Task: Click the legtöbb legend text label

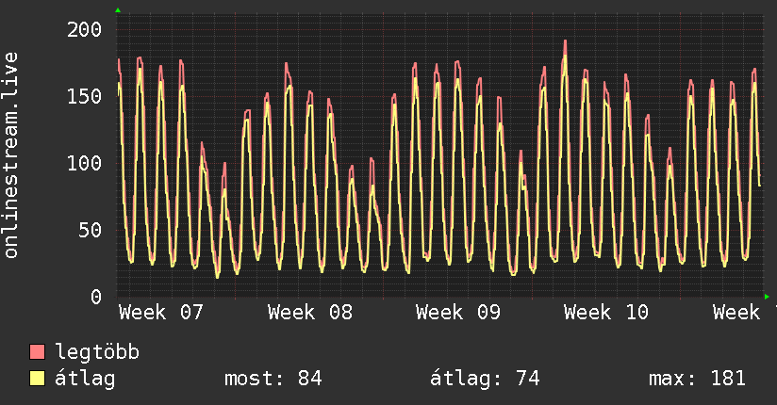Action: (x=98, y=353)
